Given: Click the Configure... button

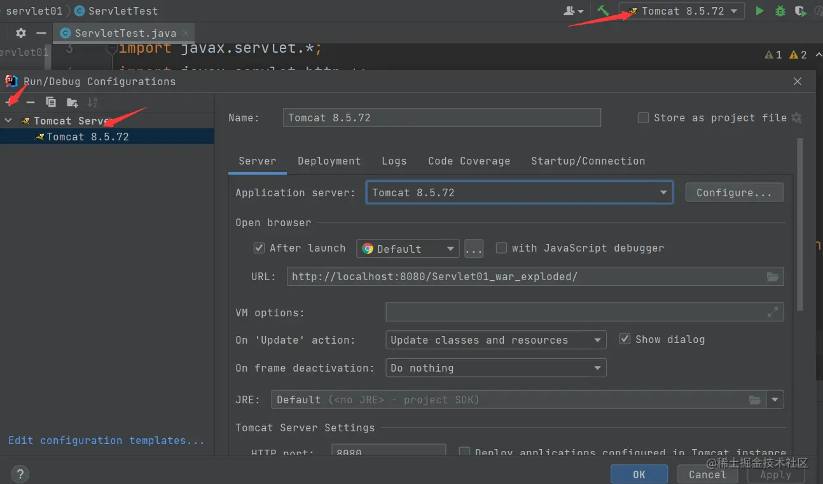Looking at the screenshot, I should tap(734, 192).
